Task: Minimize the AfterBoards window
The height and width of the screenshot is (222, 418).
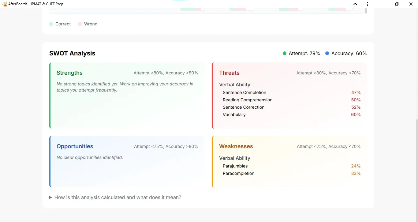Action: coord(383,4)
